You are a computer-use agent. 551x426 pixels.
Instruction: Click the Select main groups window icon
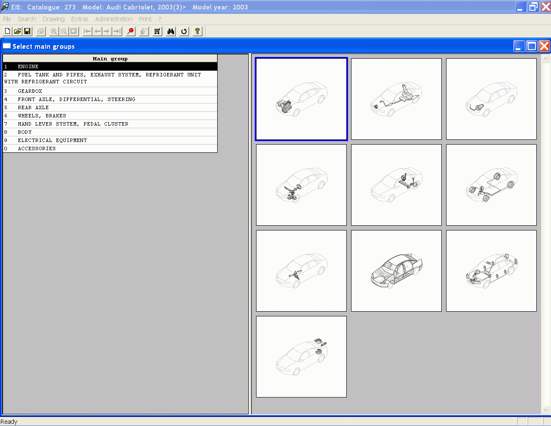(7, 46)
